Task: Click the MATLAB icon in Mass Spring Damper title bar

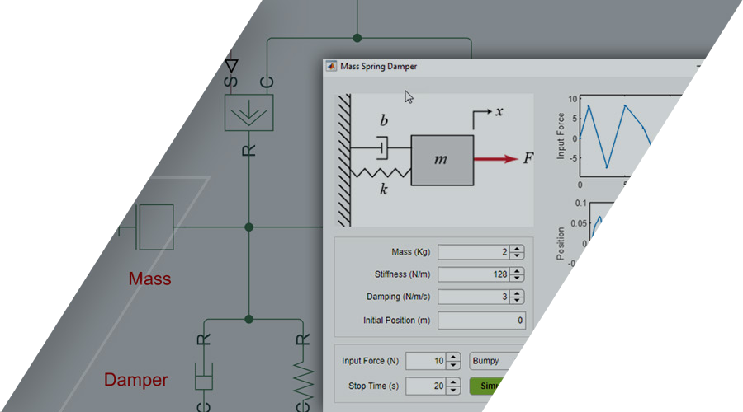Action: coord(331,67)
